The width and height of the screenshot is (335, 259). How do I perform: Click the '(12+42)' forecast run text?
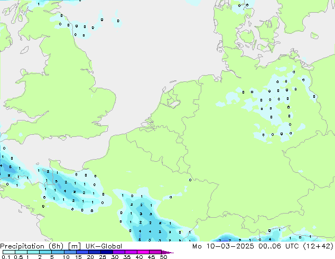click(318, 246)
